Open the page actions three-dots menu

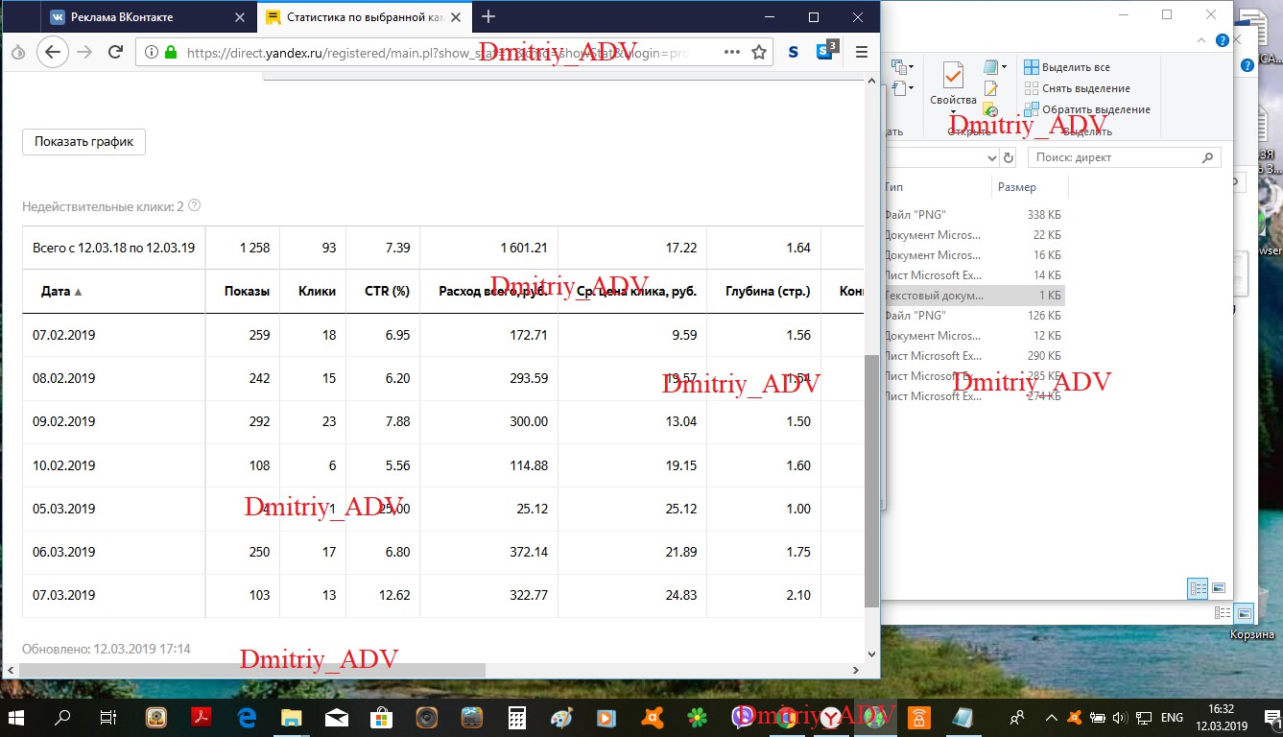pos(731,52)
